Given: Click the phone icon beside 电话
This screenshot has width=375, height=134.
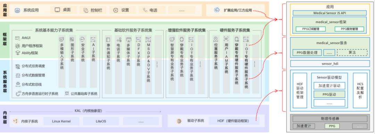Looking at the screenshot, I should click(145, 10).
